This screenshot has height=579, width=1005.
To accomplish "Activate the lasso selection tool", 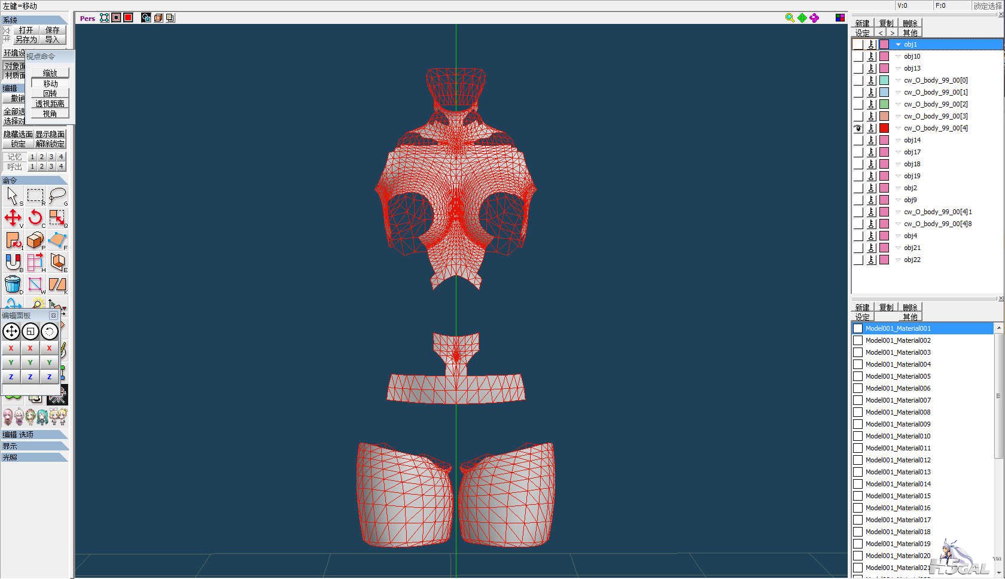I will [58, 196].
